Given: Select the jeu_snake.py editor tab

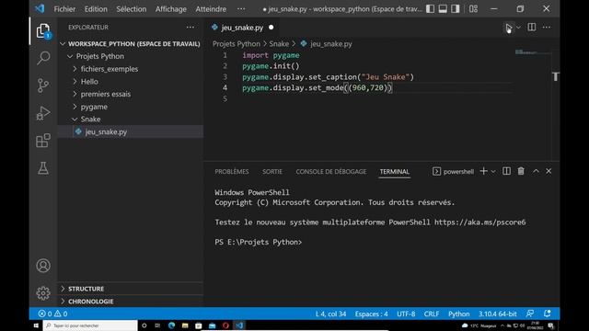Looking at the screenshot, I should (242, 28).
